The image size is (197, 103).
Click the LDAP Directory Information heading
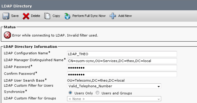click(x=30, y=46)
